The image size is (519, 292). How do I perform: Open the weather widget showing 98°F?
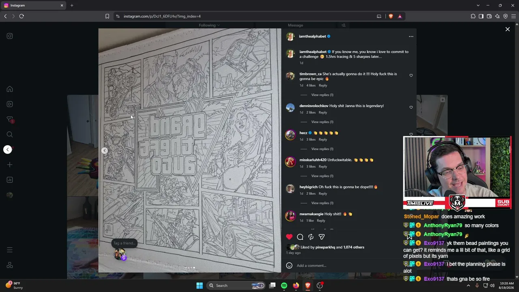[x=14, y=286]
